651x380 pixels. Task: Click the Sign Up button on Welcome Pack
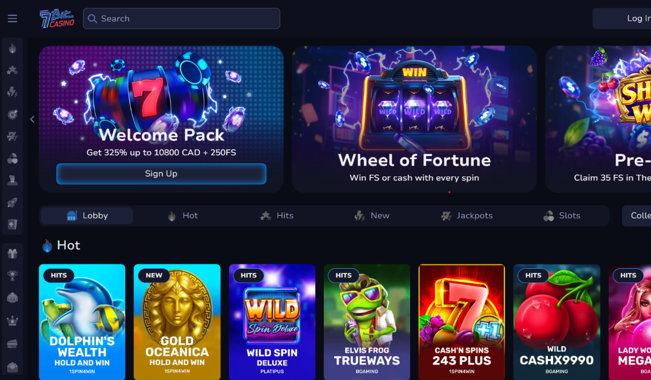point(161,174)
